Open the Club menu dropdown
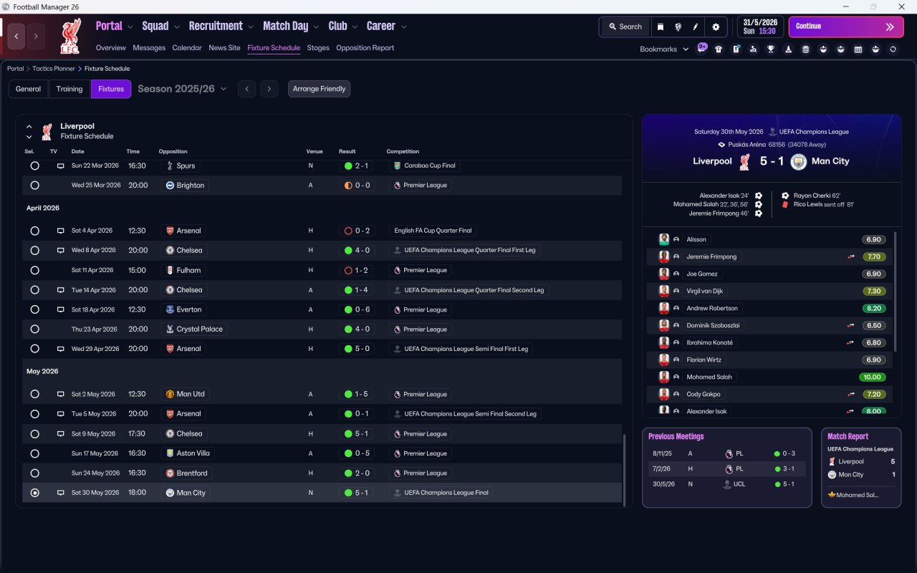Screen dimensions: 917x573 click(x=343, y=27)
